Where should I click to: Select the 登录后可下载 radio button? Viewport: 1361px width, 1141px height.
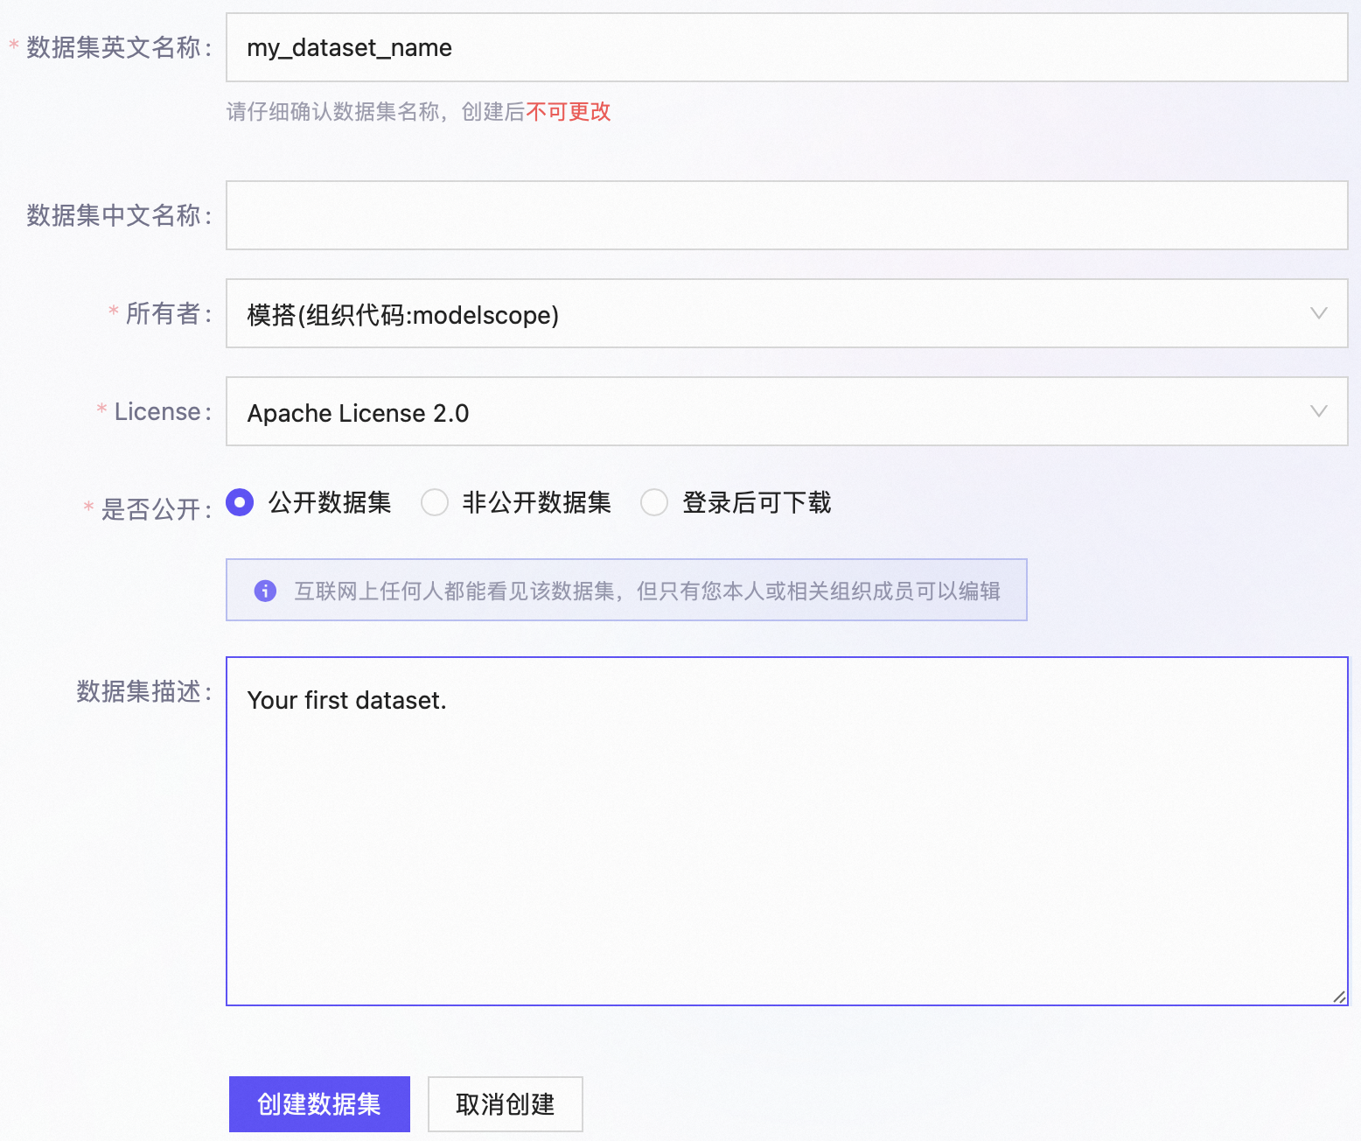click(654, 502)
